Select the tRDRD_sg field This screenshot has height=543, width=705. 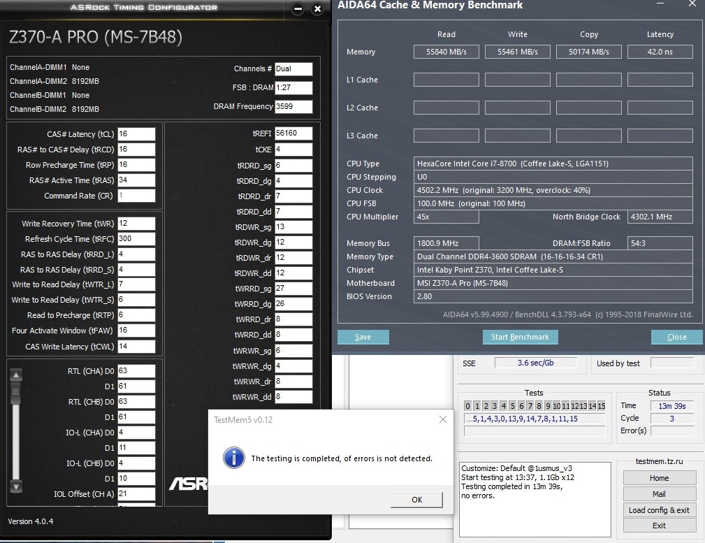pos(293,165)
